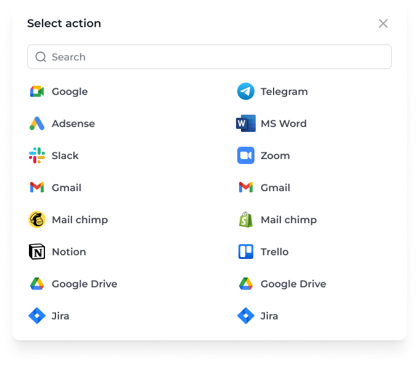This screenshot has height=365, width=419.
Task: Choose the "MS Word" label text
Action: [x=283, y=123]
